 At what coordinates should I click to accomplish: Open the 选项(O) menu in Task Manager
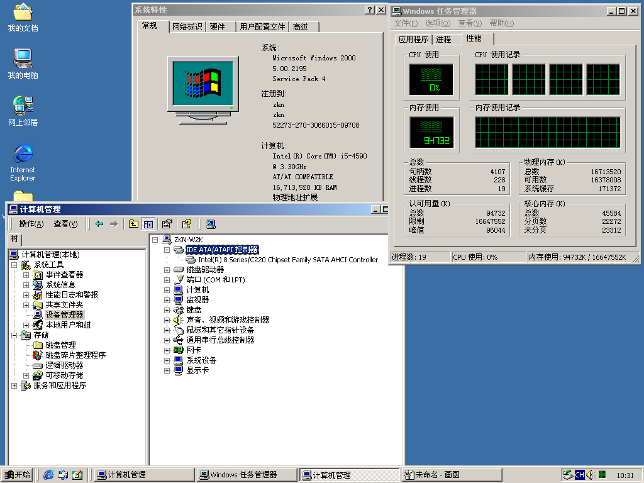coord(438,23)
